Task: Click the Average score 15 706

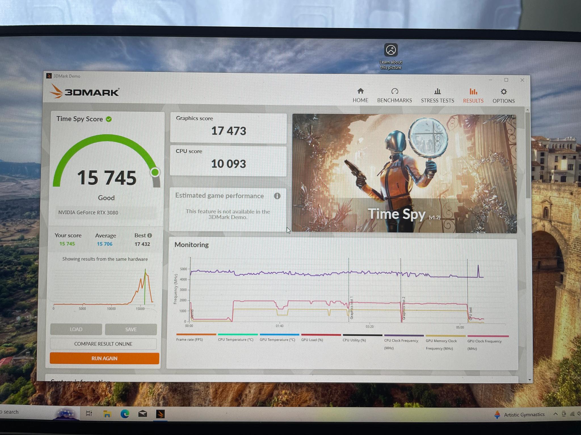Action: point(104,244)
